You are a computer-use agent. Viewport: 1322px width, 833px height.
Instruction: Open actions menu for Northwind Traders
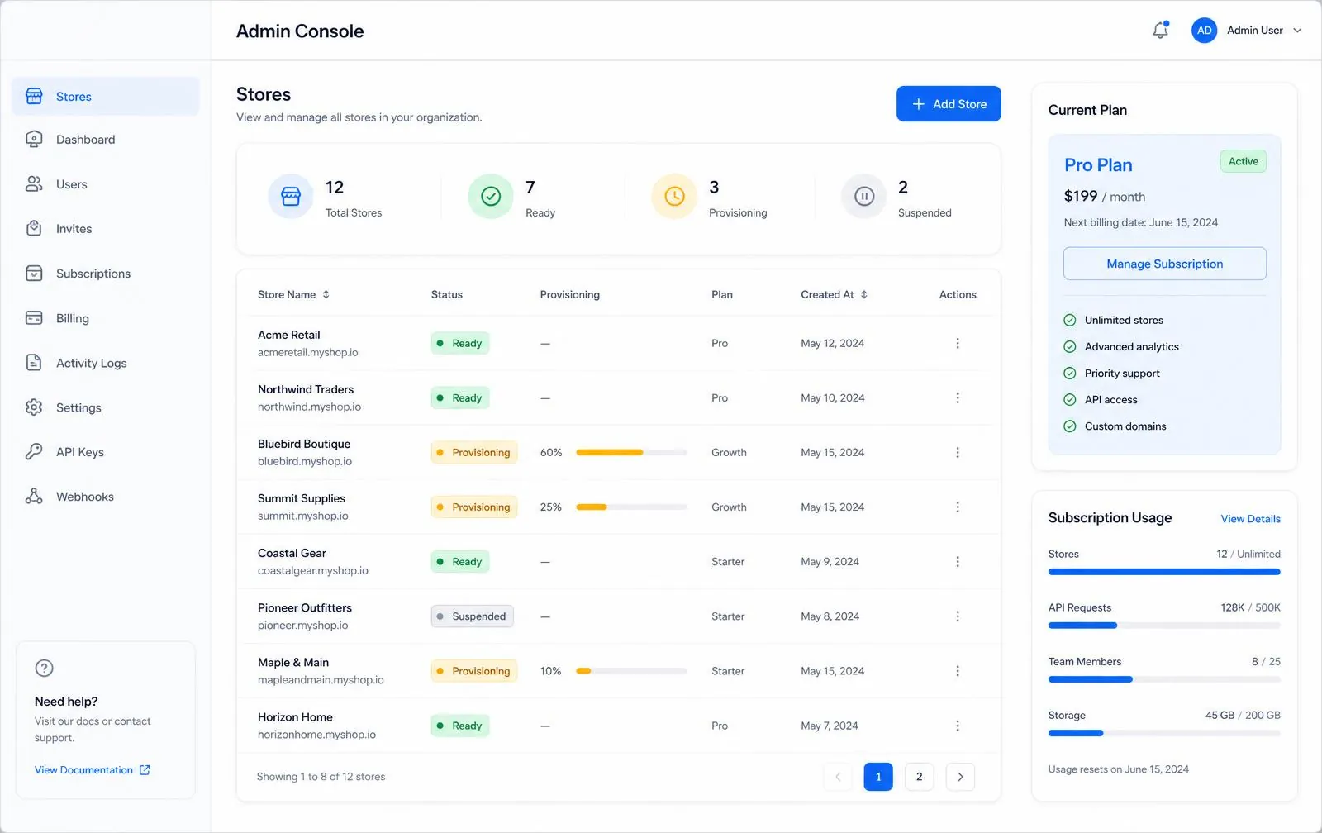click(x=958, y=397)
